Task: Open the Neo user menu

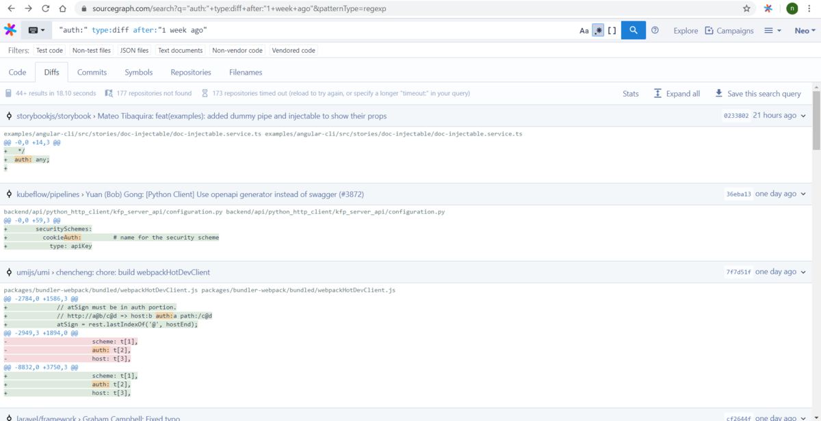Action: click(x=805, y=31)
